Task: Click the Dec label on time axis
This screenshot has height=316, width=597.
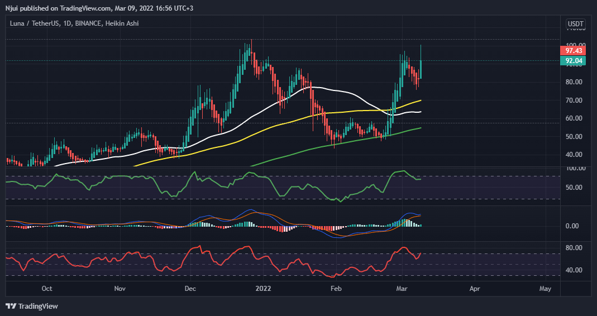Action: point(190,289)
